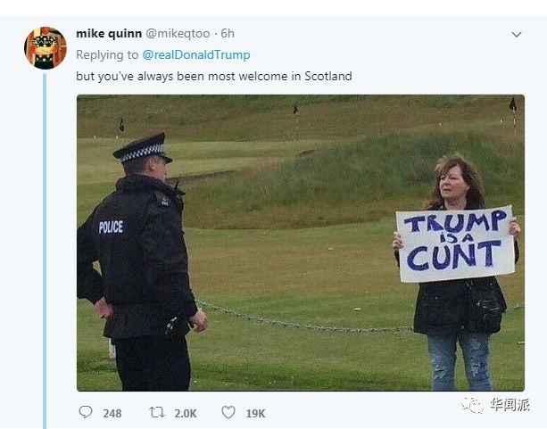Click the display name mike quinn
Screen dimensions: 547x429
[109, 34]
